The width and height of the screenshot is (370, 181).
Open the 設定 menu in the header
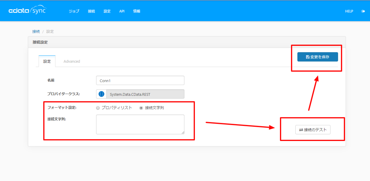coord(107,11)
